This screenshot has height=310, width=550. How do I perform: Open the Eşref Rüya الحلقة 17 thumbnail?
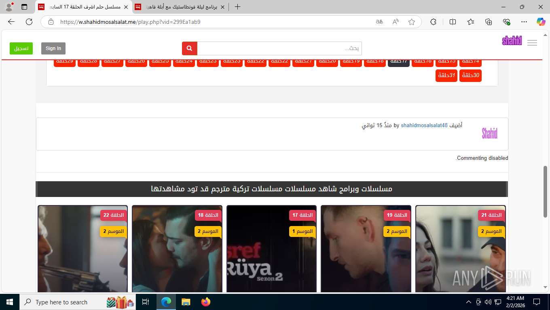(x=272, y=249)
